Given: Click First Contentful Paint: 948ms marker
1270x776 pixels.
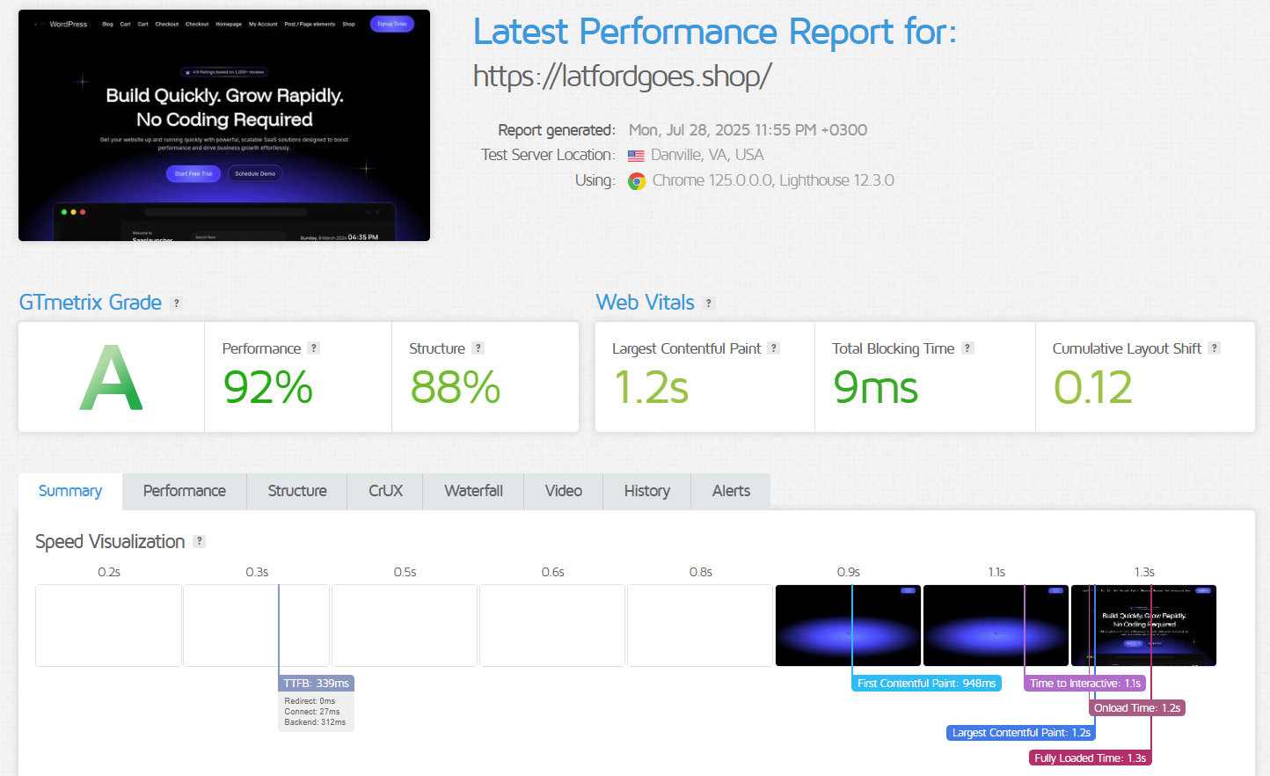Looking at the screenshot, I should tap(926, 684).
